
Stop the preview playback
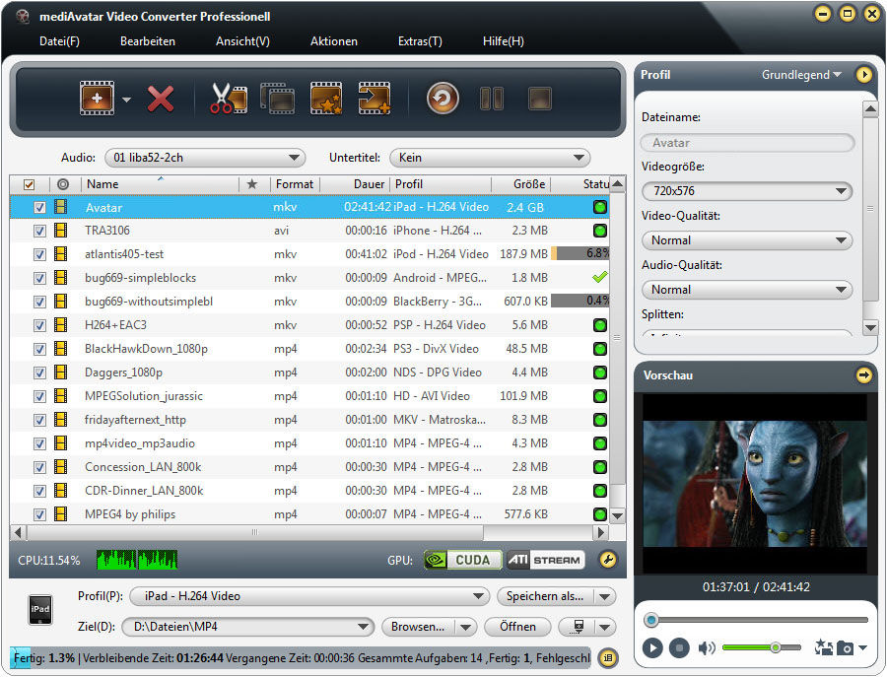679,647
